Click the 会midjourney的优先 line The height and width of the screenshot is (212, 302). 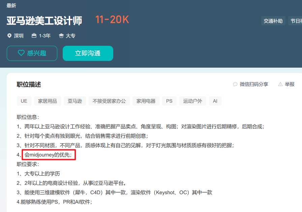tap(48, 155)
